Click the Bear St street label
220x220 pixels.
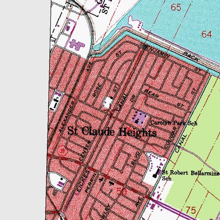point(164,98)
